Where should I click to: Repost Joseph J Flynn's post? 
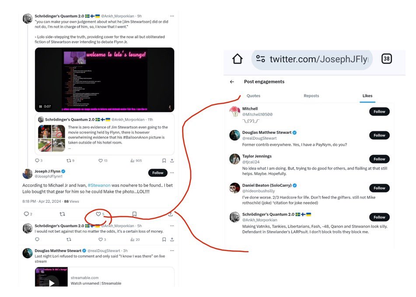[63, 214]
